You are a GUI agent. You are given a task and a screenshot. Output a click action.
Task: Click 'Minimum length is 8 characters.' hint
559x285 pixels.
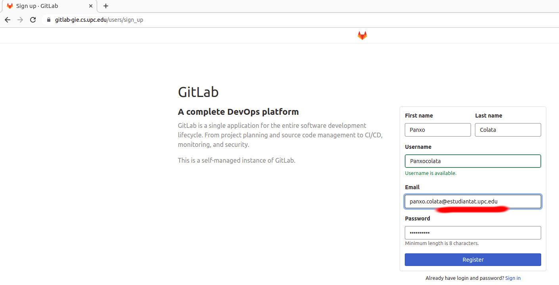(x=442, y=243)
